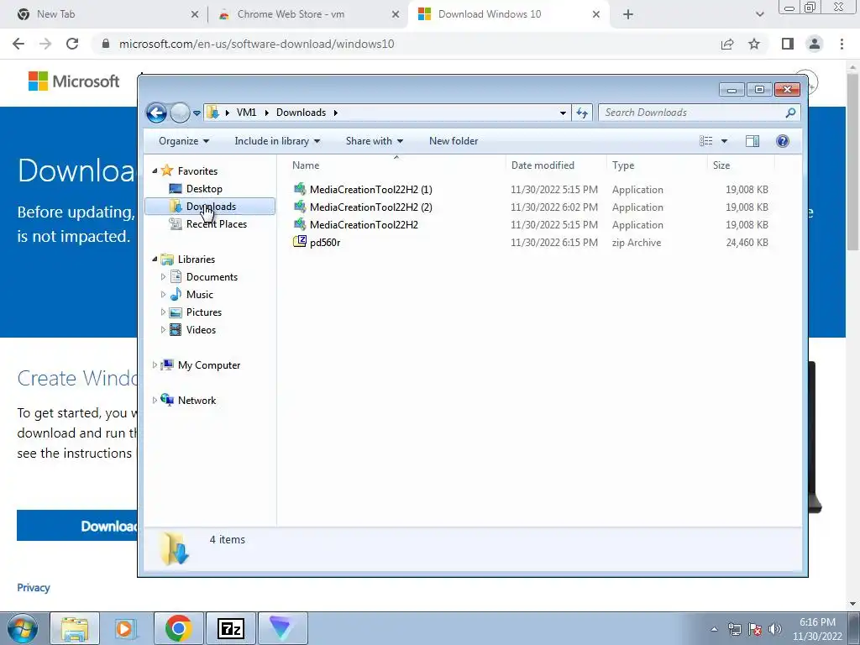Image resolution: width=860 pixels, height=645 pixels.
Task: Click the volume icon in system tray
Action: [x=775, y=629]
